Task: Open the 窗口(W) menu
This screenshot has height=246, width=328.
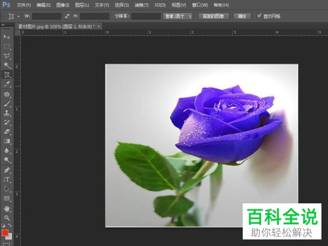Action: coord(200,5)
